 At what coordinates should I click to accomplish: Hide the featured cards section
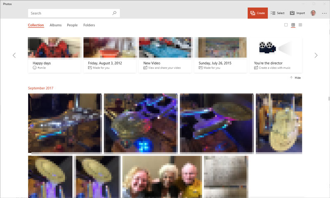pos(295,78)
